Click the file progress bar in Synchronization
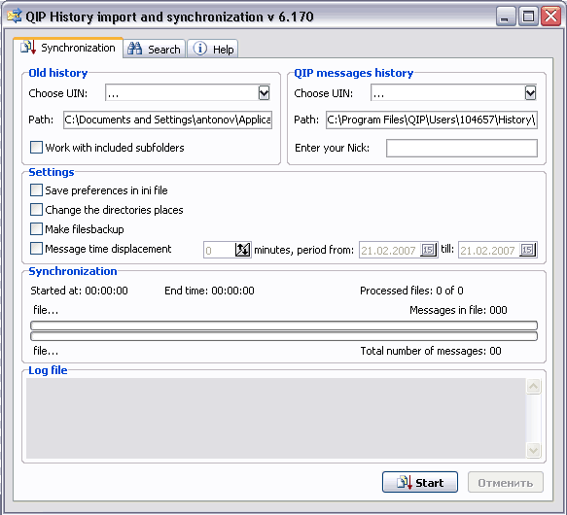Viewport: 567px width, 515px height. pyautogui.click(x=284, y=326)
